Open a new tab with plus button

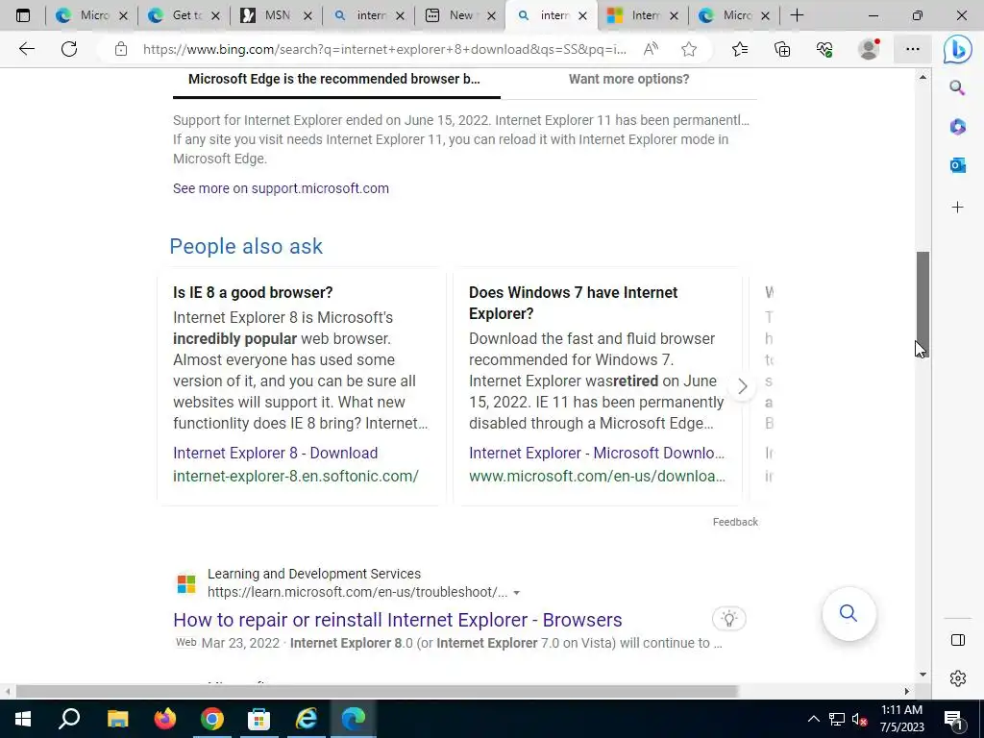point(797,15)
